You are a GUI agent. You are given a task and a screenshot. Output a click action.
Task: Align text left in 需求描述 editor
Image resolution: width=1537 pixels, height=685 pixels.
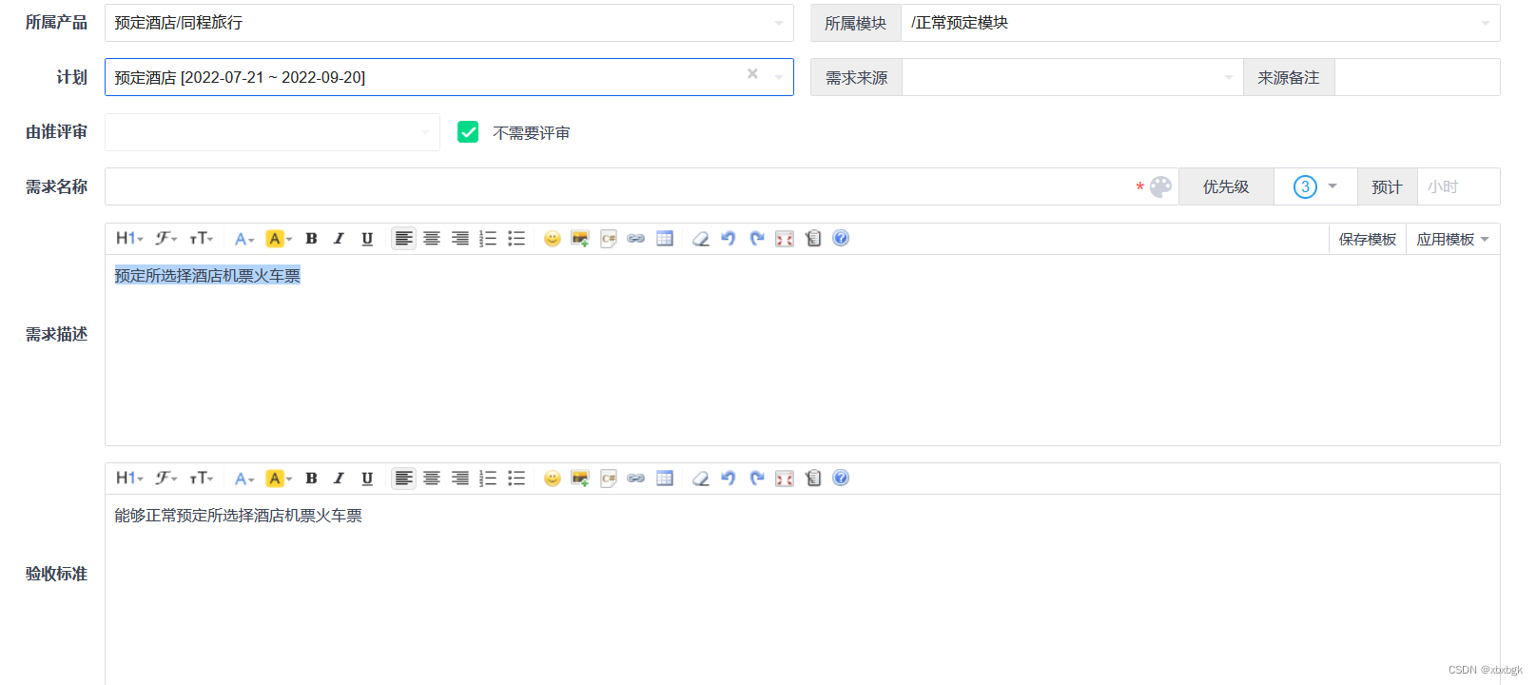[x=404, y=239]
